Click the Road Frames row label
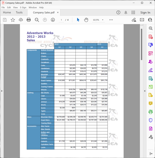Viewport: 155px width, 158px height. point(46,81)
